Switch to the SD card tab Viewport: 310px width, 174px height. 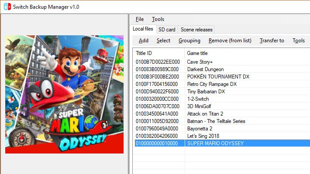pos(167,30)
